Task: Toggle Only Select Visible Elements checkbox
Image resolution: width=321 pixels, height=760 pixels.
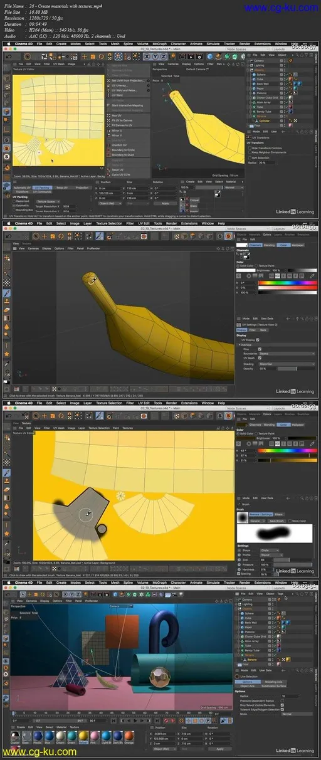Action: point(282,705)
